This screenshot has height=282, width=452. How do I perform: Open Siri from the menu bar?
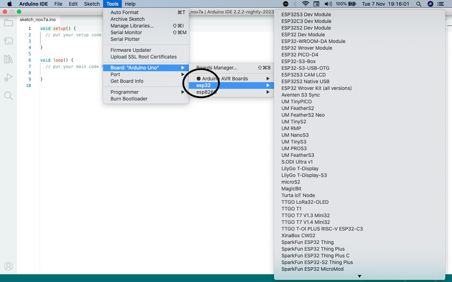tap(430, 4)
